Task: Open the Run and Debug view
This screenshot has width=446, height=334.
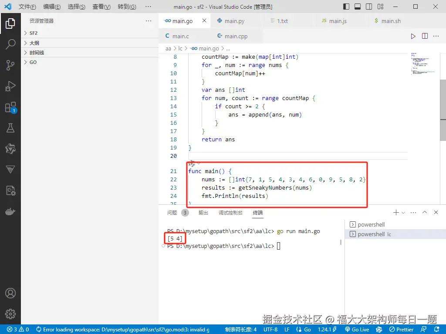Action: point(10,86)
